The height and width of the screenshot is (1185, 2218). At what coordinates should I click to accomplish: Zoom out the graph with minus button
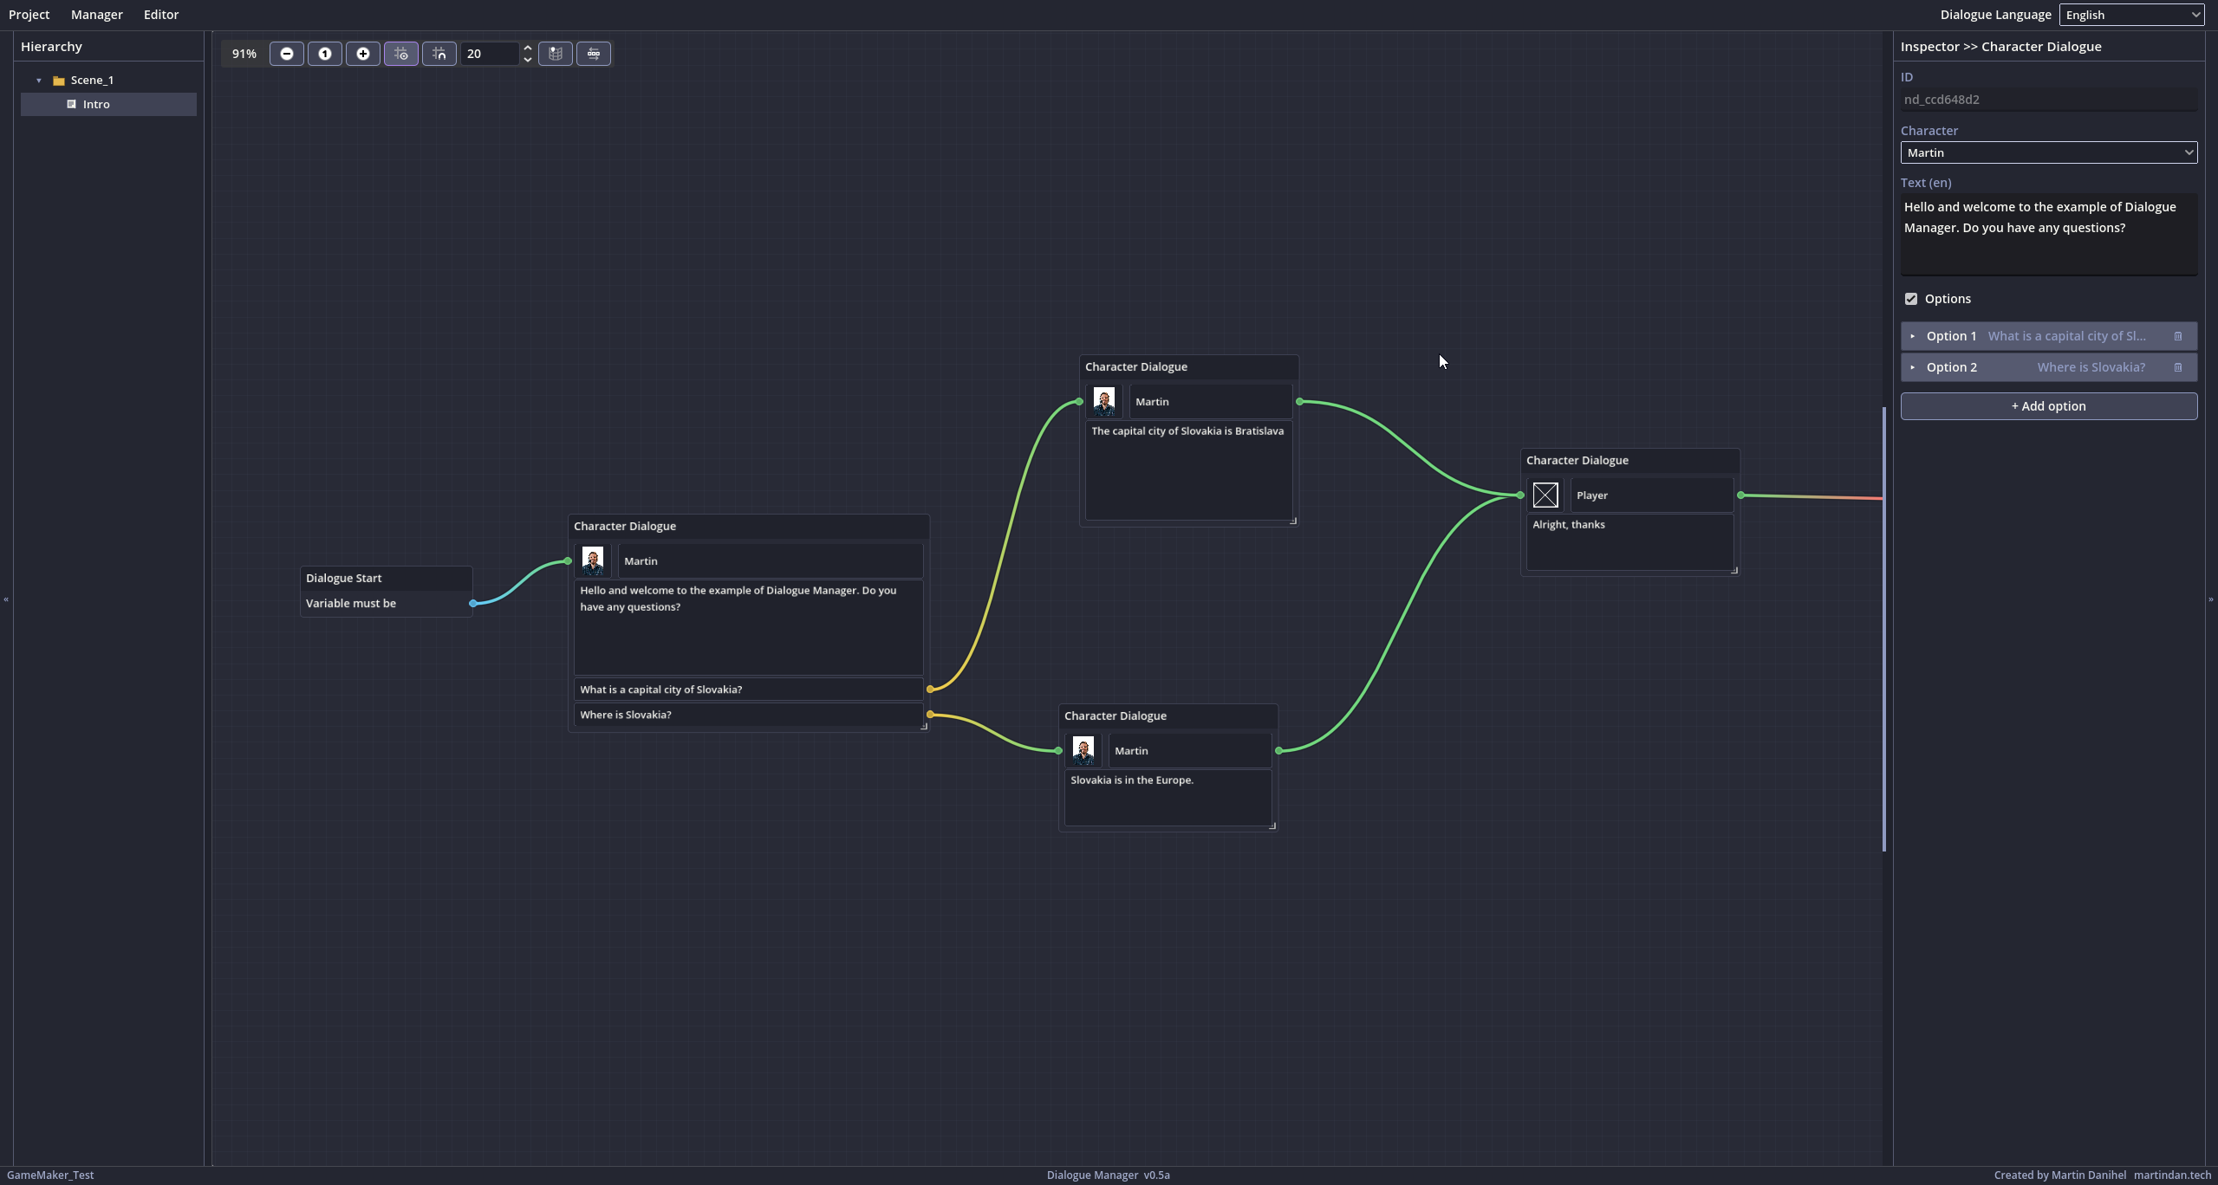tap(287, 54)
